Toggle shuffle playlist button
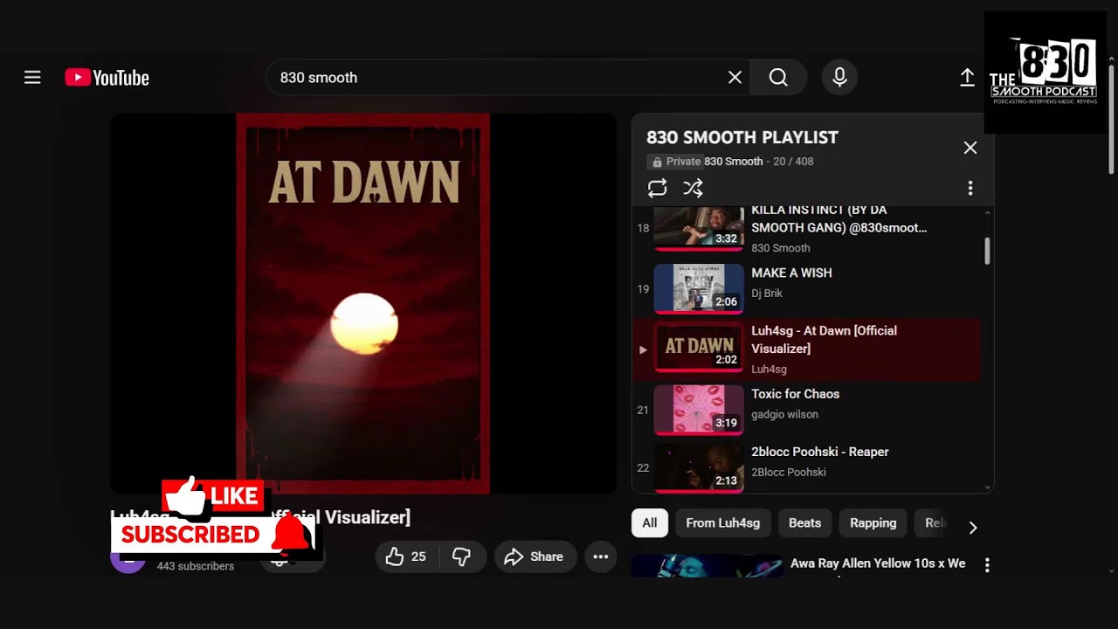The height and width of the screenshot is (629, 1118). [x=693, y=188]
